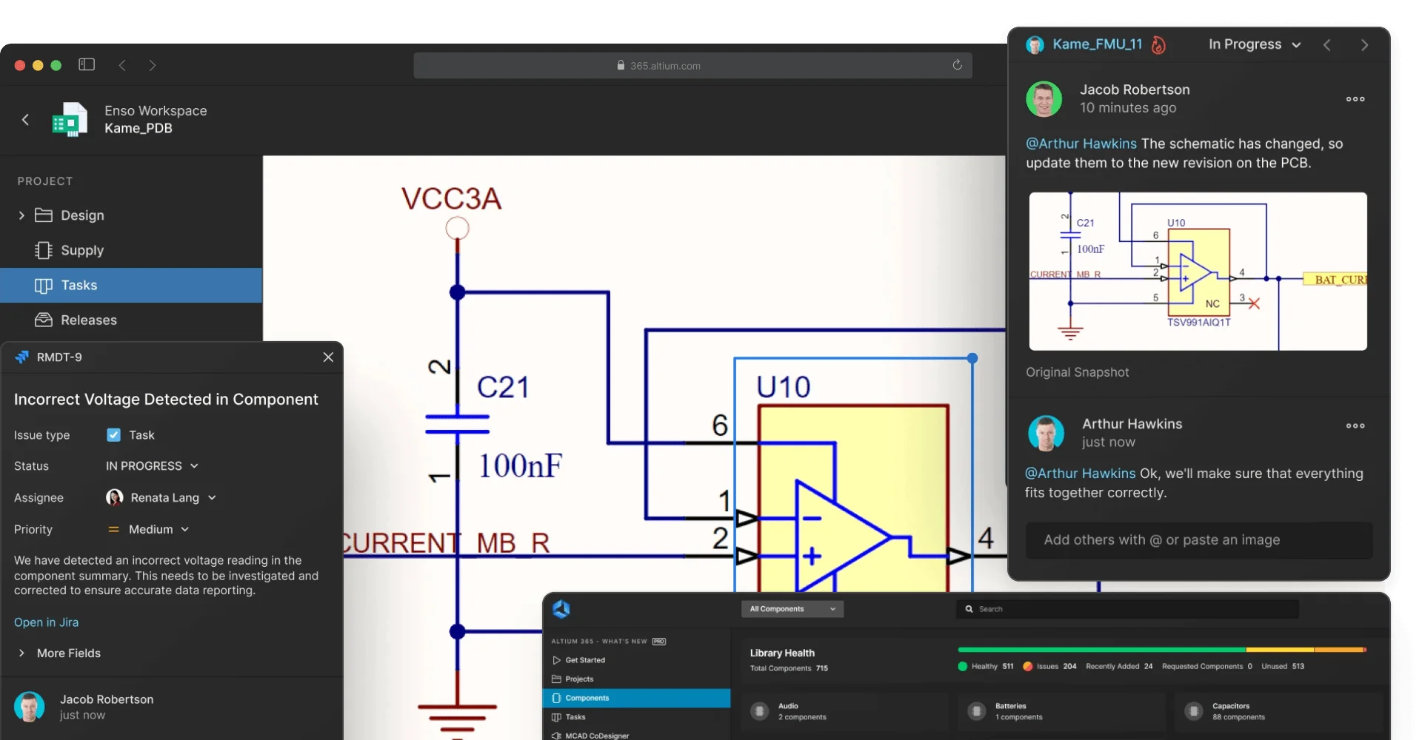Open Releases in the project sidebar
This screenshot has width=1422, height=740.
131,320
